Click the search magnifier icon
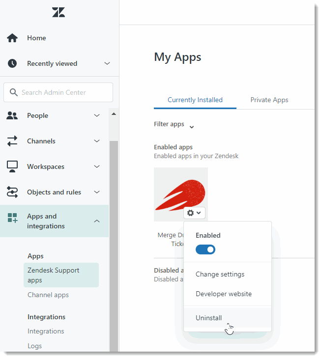The width and height of the screenshot is (322, 359). [14, 92]
